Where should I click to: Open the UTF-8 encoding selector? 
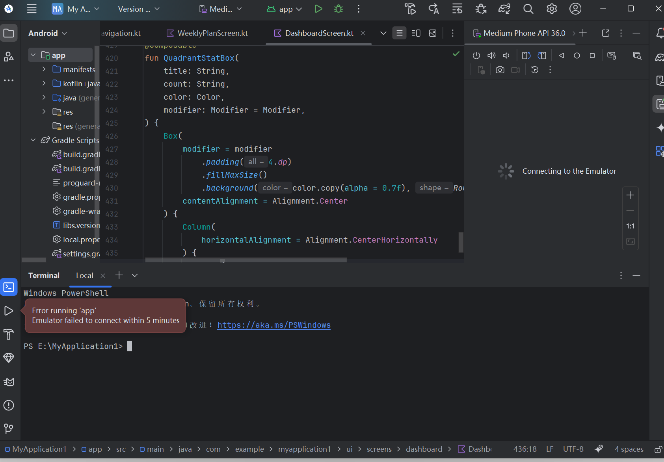[x=573, y=449]
